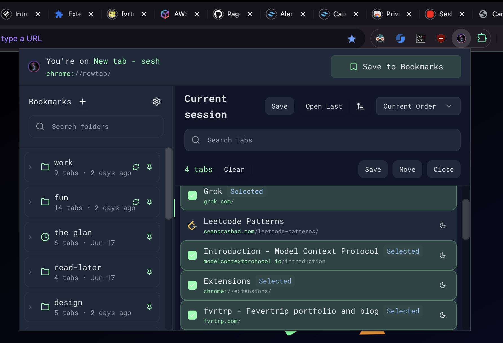Click the bookmarks list scrollbar

point(169,183)
